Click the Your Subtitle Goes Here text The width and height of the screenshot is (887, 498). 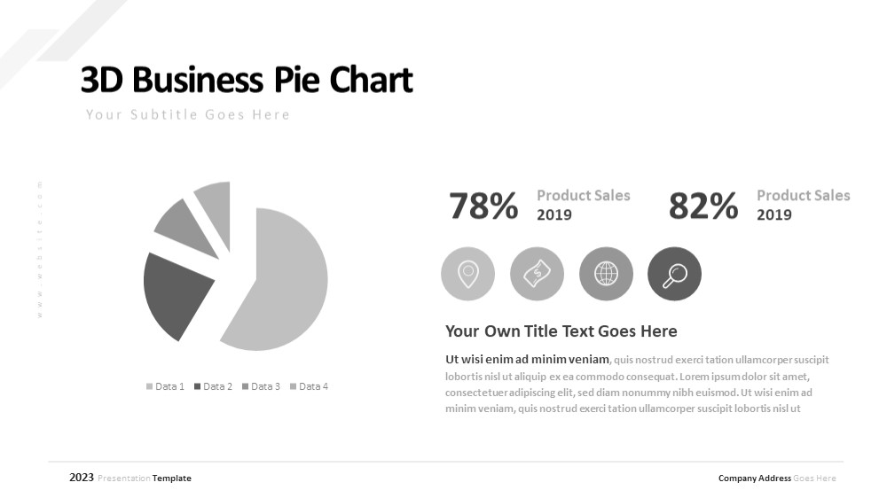tap(188, 114)
